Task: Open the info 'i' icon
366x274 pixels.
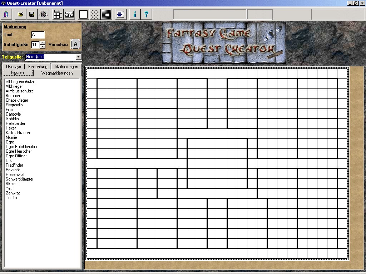Action: [x=135, y=14]
